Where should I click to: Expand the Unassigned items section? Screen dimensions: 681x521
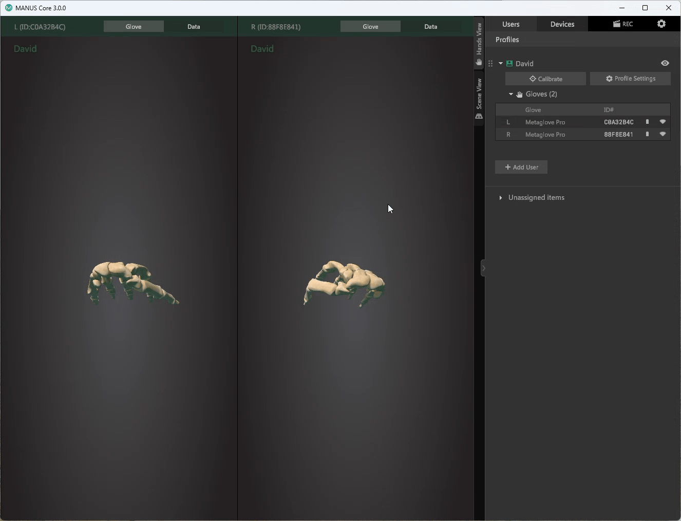[x=501, y=198]
